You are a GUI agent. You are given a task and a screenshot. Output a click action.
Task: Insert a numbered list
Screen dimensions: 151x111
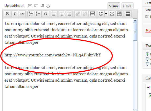click(x=38, y=14)
